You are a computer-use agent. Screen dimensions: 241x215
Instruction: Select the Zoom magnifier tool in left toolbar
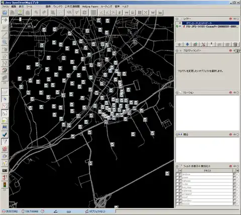pyautogui.click(x=5, y=42)
